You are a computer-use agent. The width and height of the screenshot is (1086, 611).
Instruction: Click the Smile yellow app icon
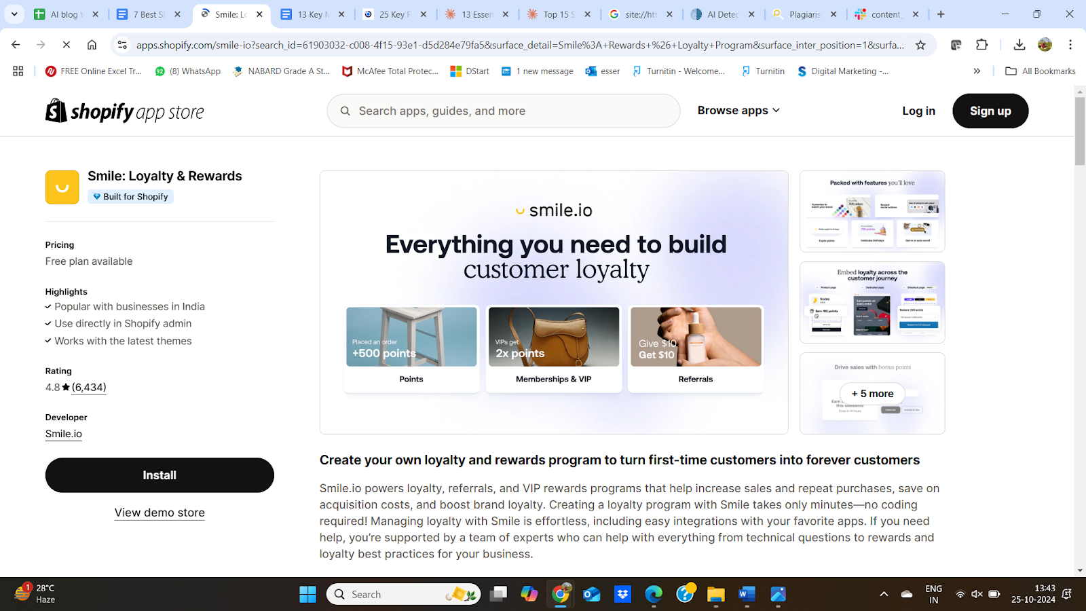coord(62,187)
